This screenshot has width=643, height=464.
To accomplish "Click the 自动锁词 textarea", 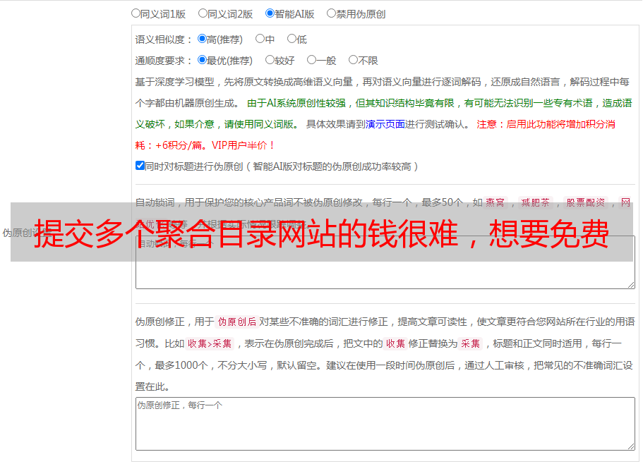I will (385, 262).
